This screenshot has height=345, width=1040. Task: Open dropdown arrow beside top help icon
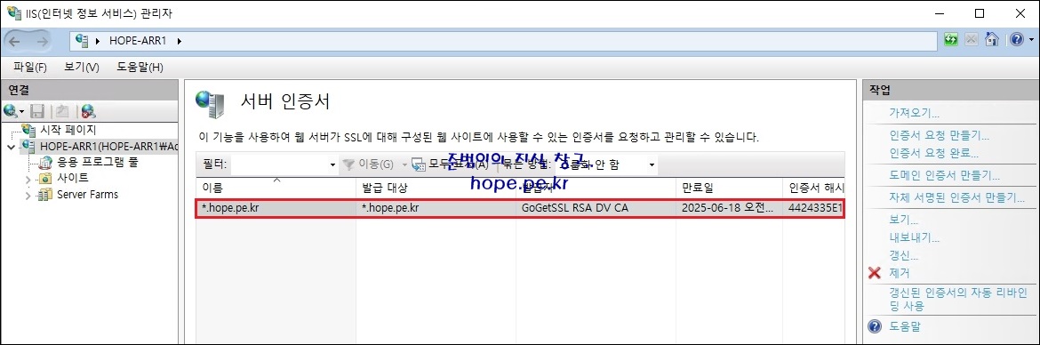[1031, 40]
